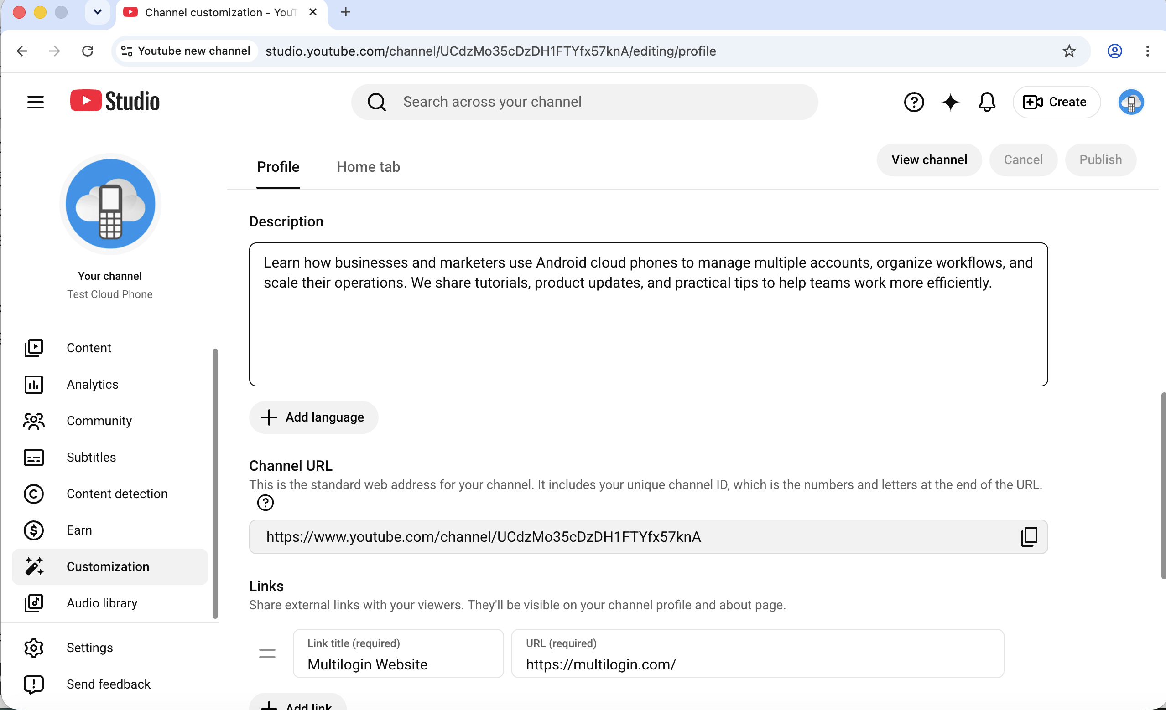Click the Subtitles sidebar icon
Viewport: 1166px width, 710px height.
(x=34, y=457)
